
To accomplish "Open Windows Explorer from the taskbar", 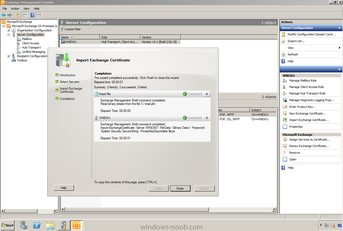I will coord(50,225).
